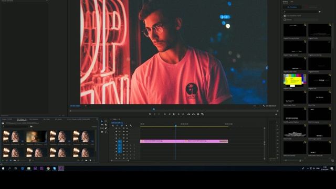Toggle the highlighted V1 track target

click(x=120, y=141)
